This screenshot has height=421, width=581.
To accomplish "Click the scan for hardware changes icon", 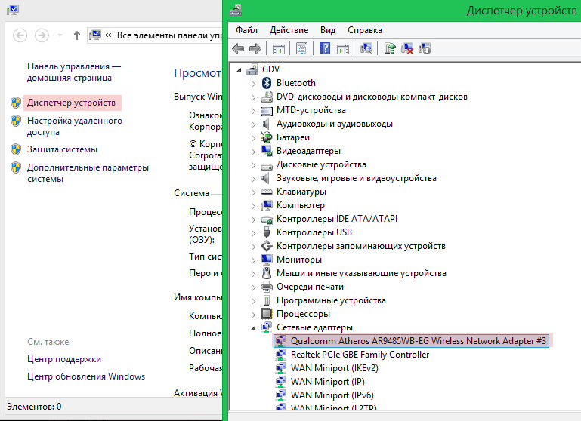I will click(366, 49).
